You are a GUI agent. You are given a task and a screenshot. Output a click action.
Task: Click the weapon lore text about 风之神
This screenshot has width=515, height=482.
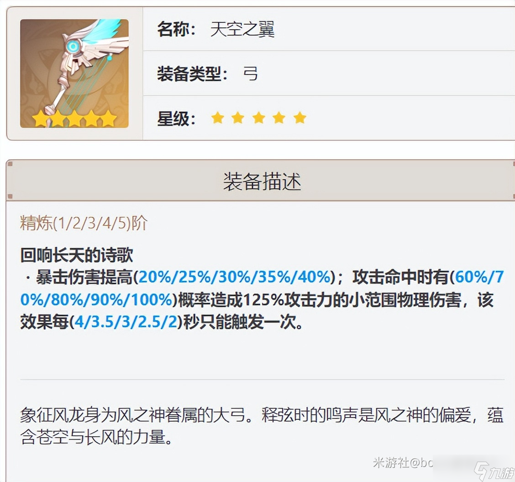[x=262, y=426]
